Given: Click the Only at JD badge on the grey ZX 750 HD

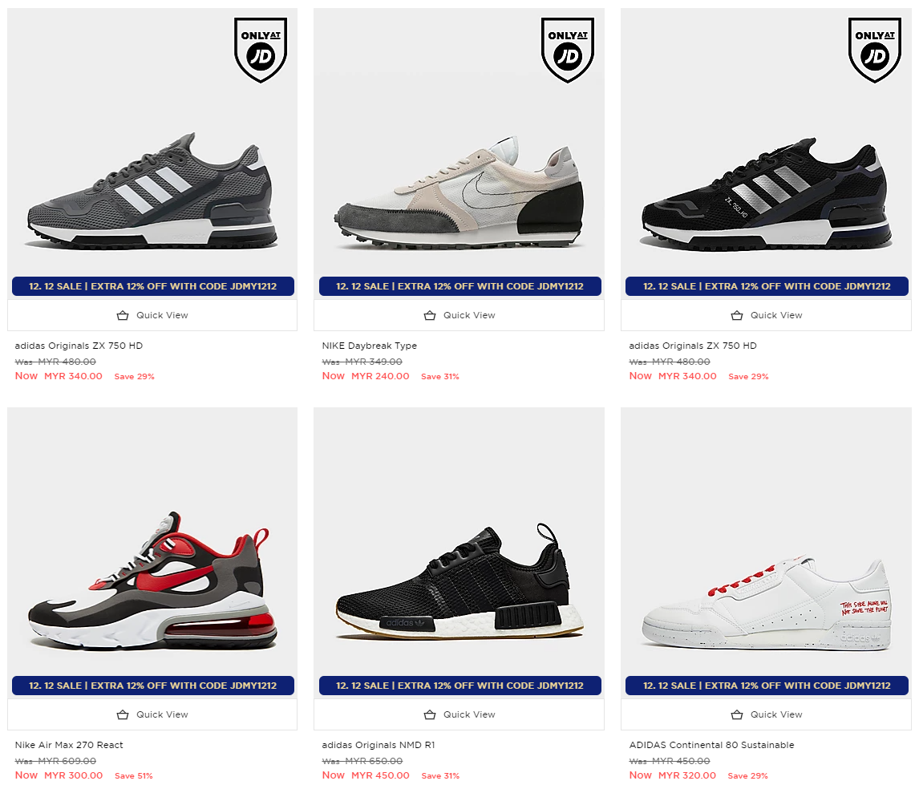Looking at the screenshot, I should click(261, 50).
